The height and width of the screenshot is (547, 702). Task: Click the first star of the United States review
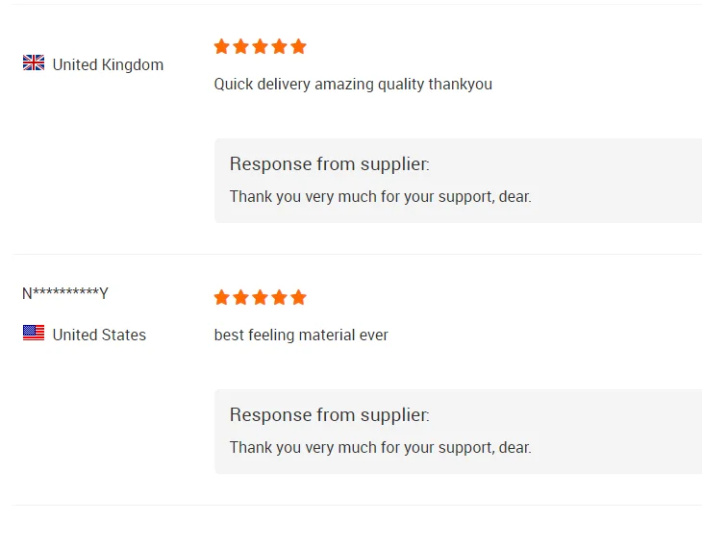[222, 297]
